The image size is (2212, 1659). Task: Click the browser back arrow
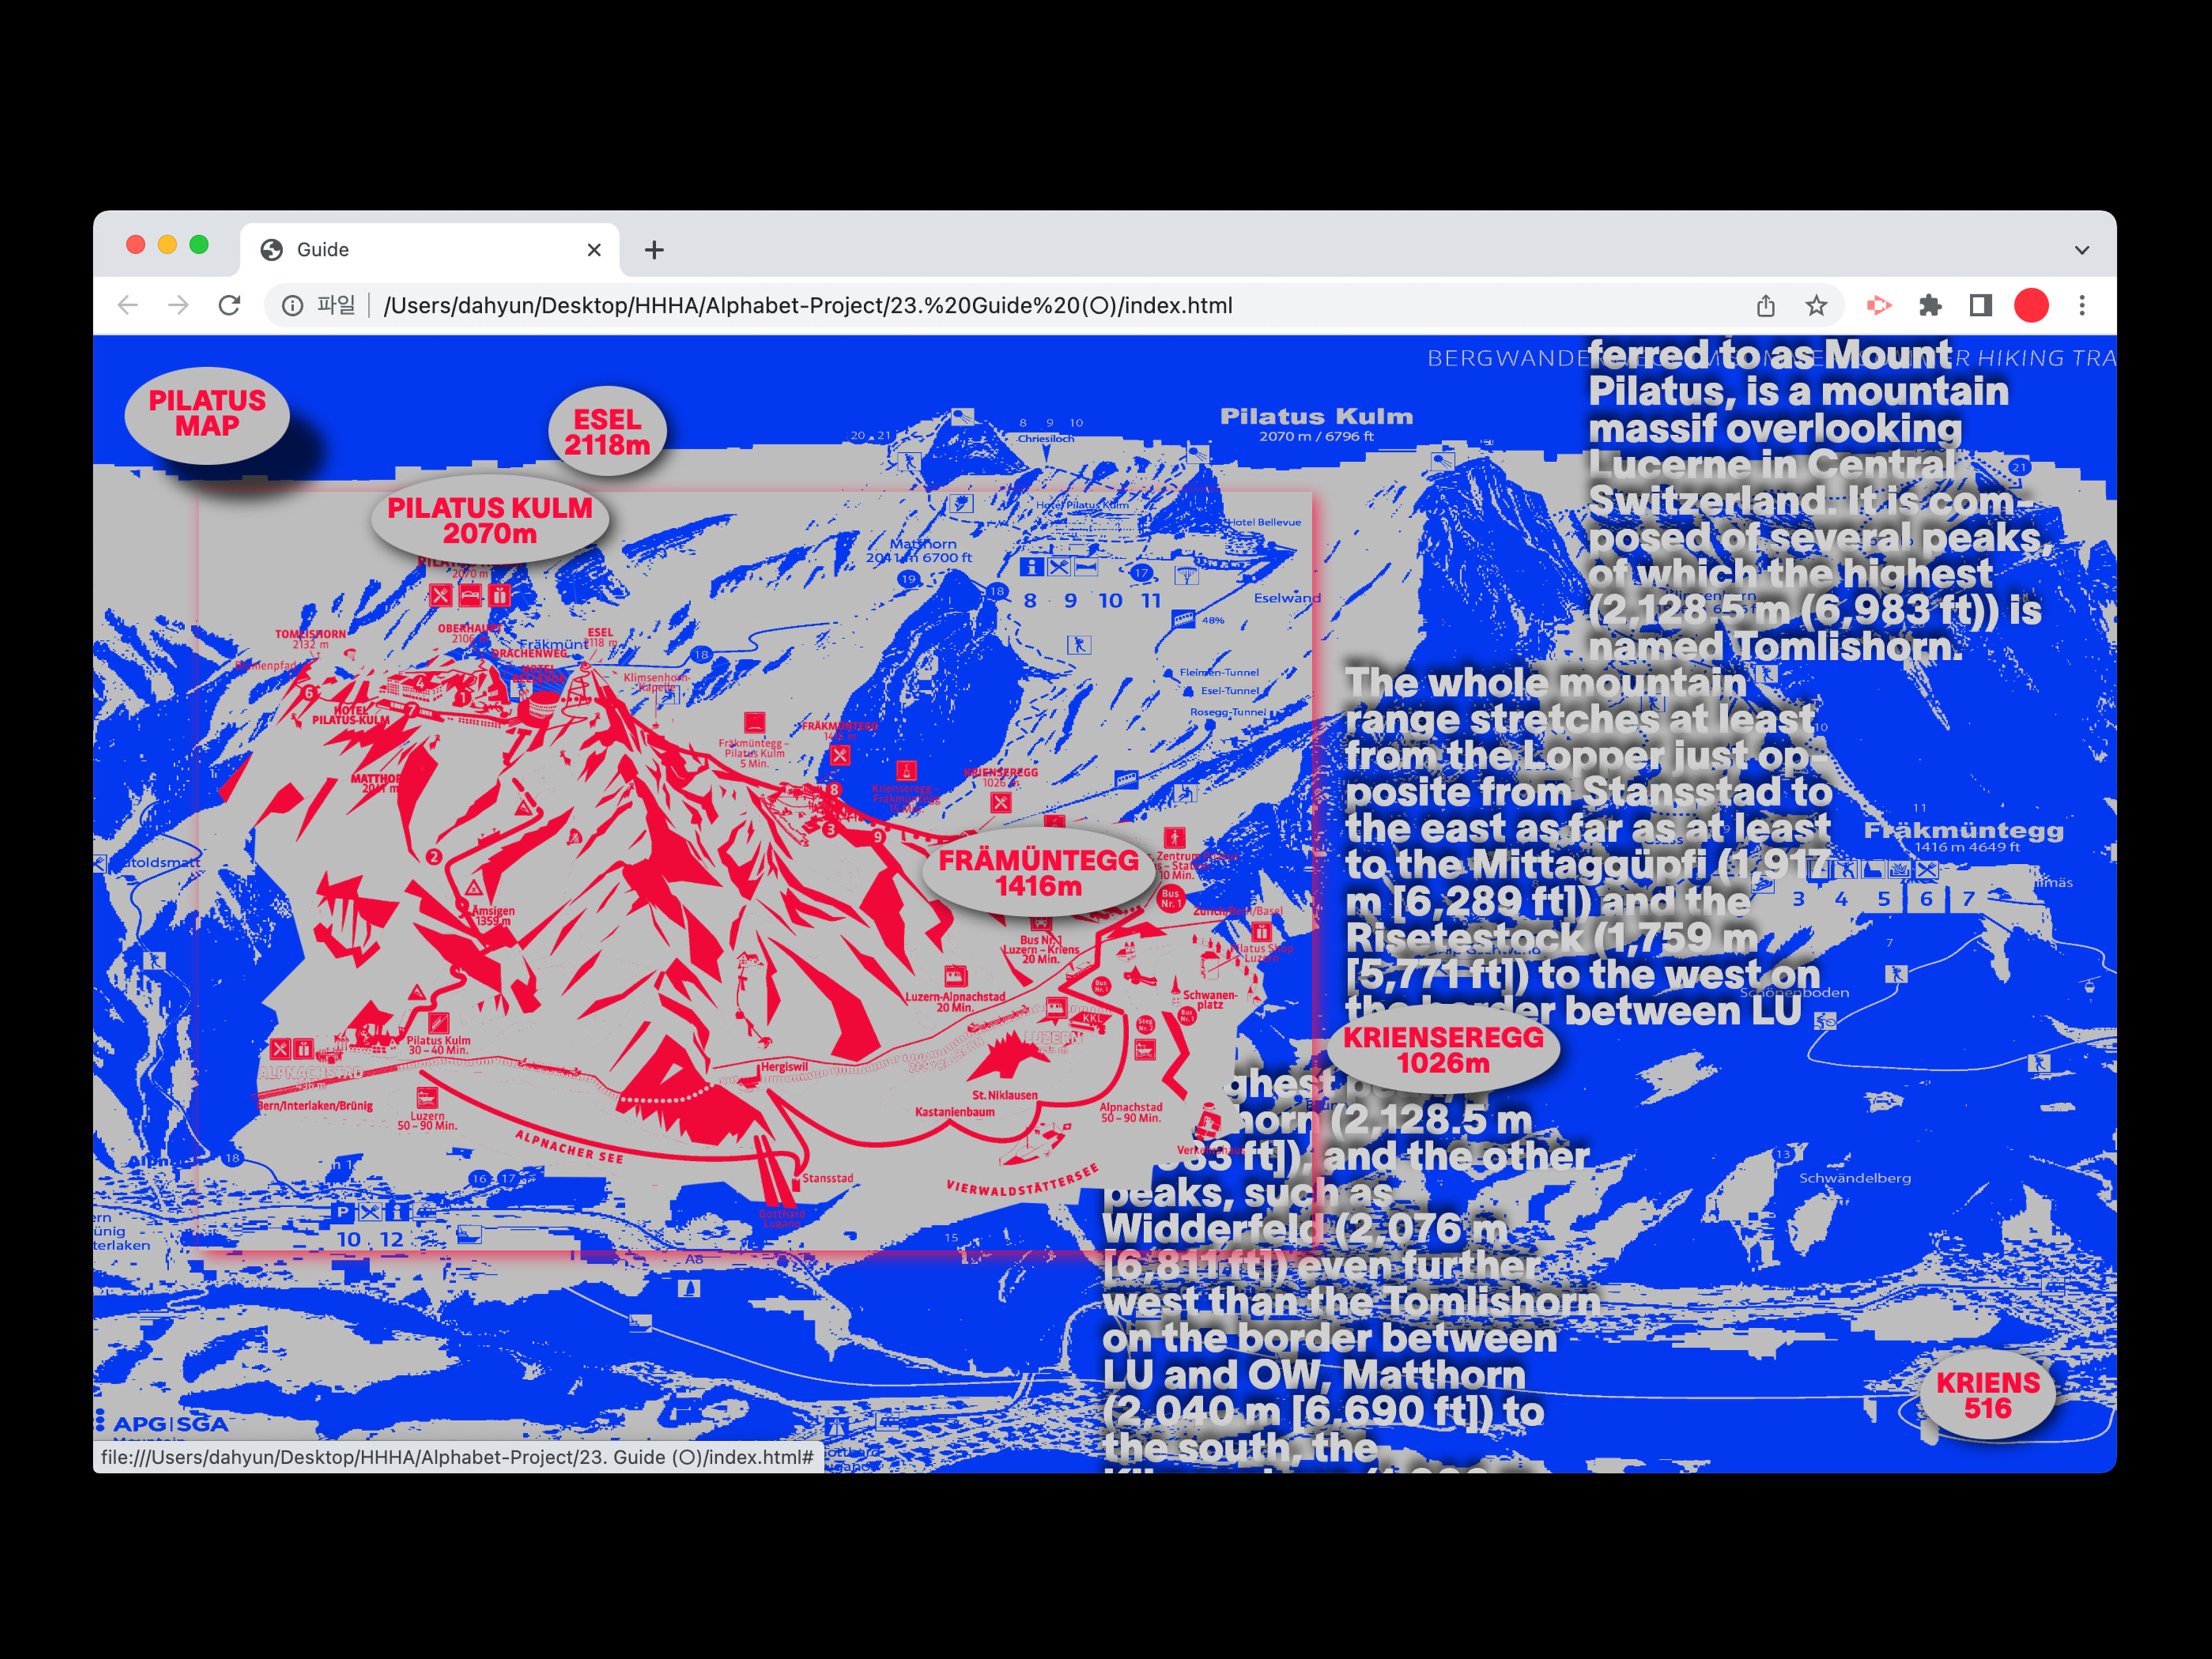(128, 305)
